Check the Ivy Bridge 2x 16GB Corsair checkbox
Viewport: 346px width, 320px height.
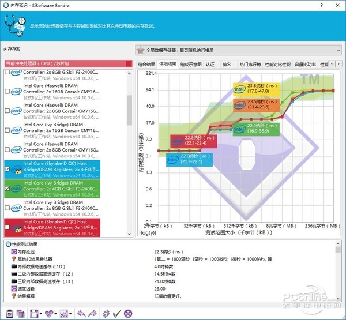[x=7, y=130]
